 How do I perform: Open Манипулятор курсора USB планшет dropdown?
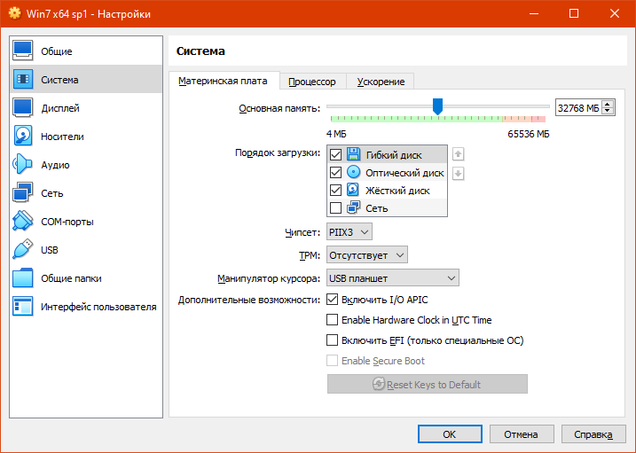tap(392, 278)
